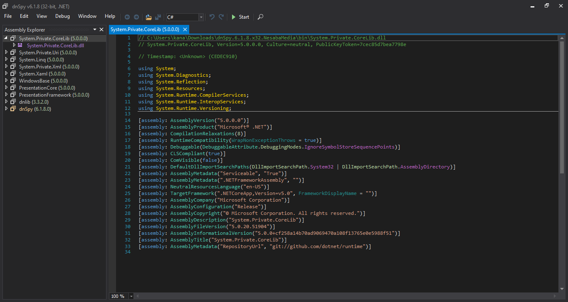Click the WindowsBase assembly icon

click(13, 81)
